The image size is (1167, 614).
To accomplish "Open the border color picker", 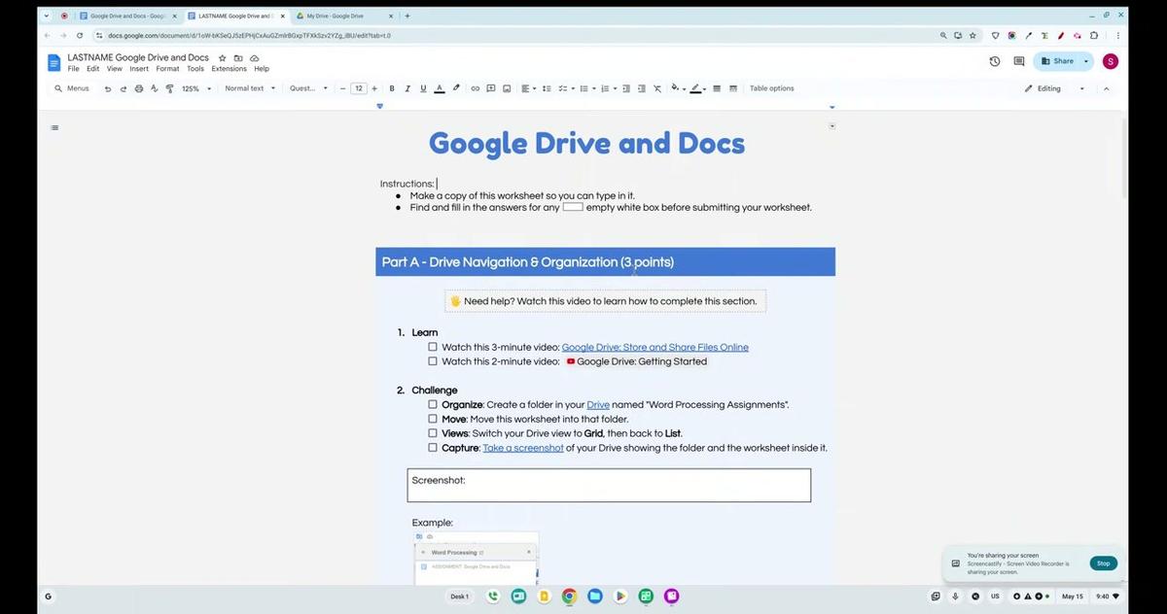I will pos(698,88).
